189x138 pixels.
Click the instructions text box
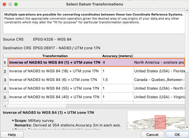tap(94, 22)
